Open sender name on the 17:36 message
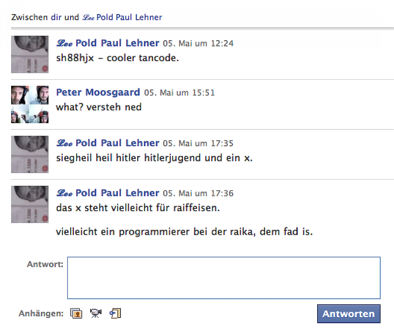This screenshot has height=329, width=394. 108,193
